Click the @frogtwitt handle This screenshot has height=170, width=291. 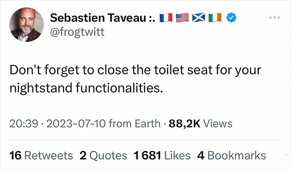click(x=77, y=32)
